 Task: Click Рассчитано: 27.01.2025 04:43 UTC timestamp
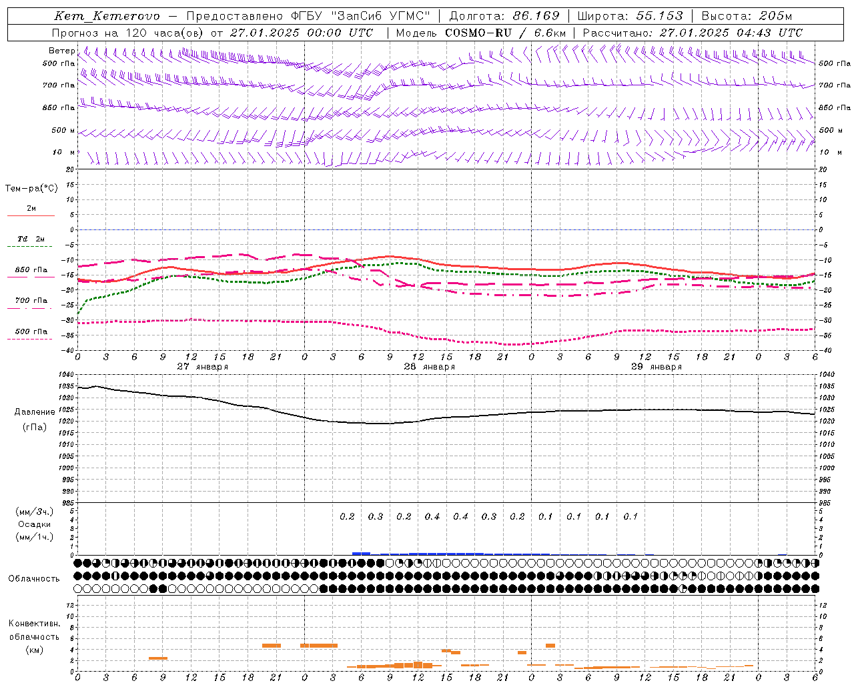coord(693,33)
